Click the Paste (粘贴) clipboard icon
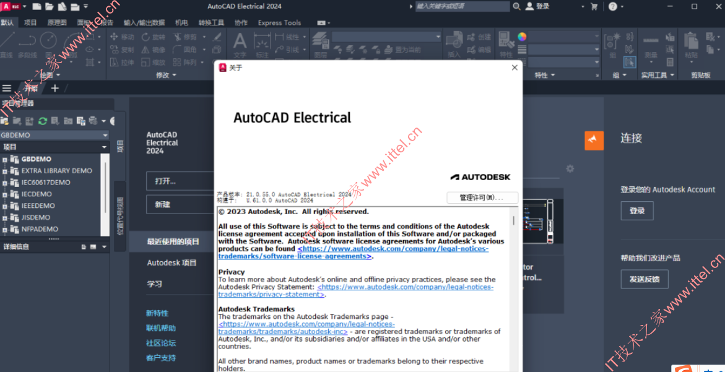725x372 pixels. coord(691,41)
